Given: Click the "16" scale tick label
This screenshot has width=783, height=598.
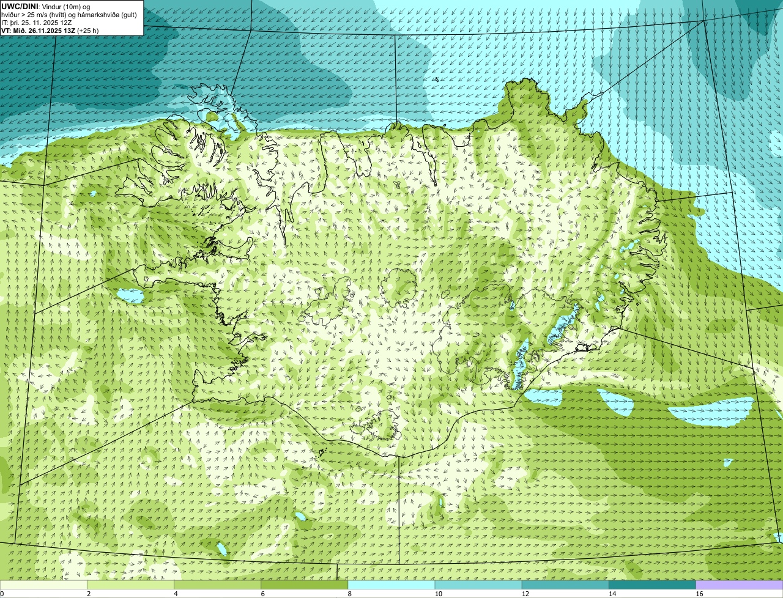Looking at the screenshot, I should point(700,594).
